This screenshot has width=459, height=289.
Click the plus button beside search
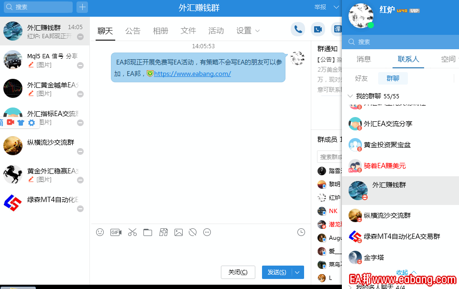point(82,7)
